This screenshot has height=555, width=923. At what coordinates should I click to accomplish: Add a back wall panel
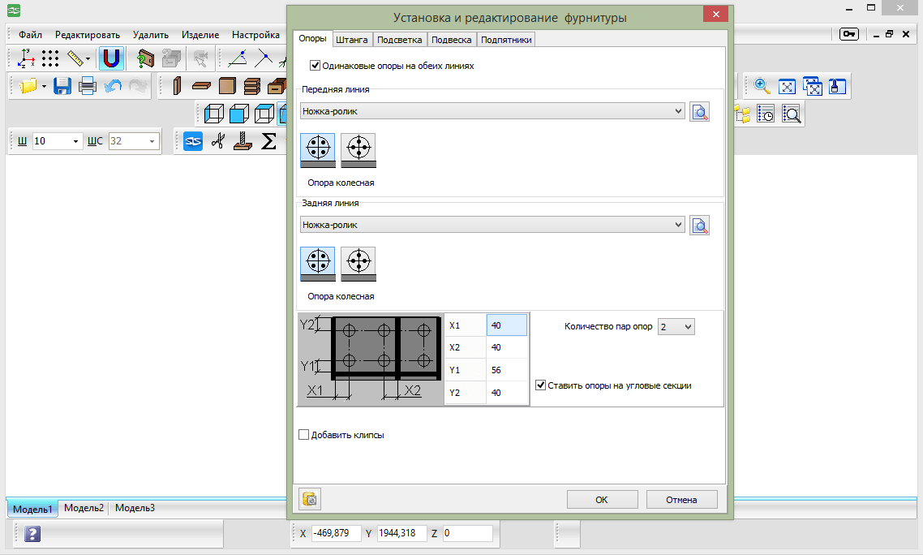click(226, 86)
